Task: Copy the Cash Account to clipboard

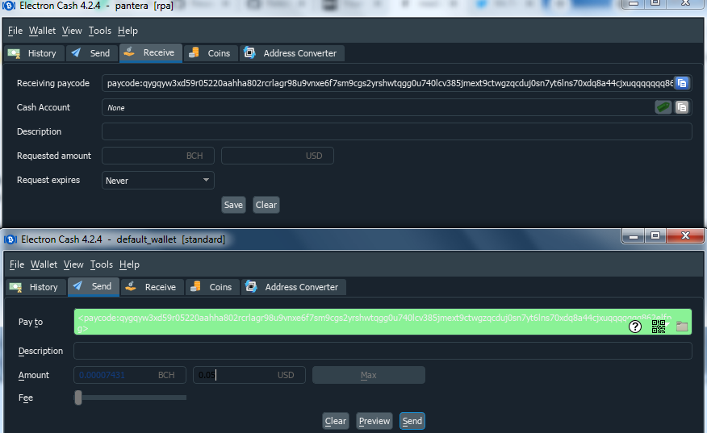Action: 682,107
